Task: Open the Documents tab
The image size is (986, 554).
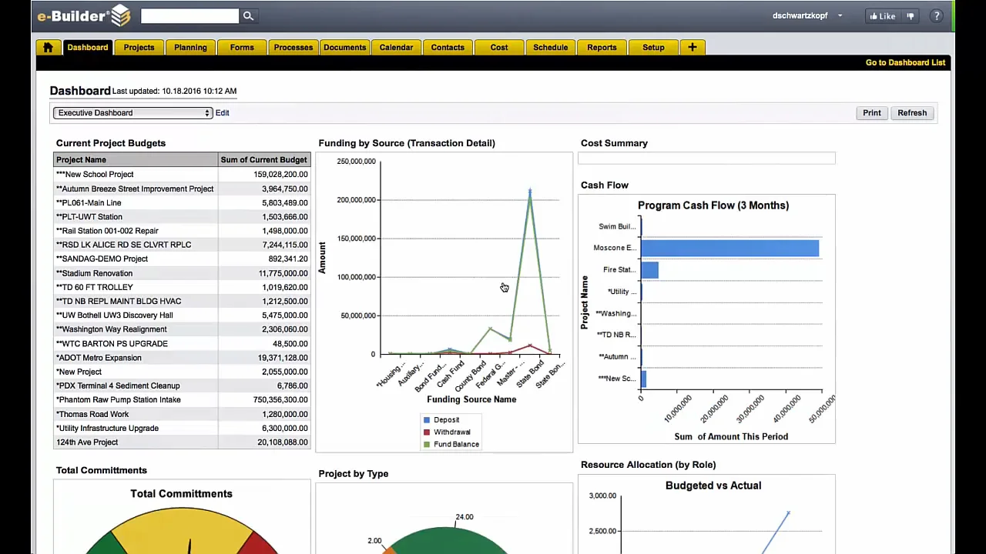Action: pyautogui.click(x=345, y=48)
